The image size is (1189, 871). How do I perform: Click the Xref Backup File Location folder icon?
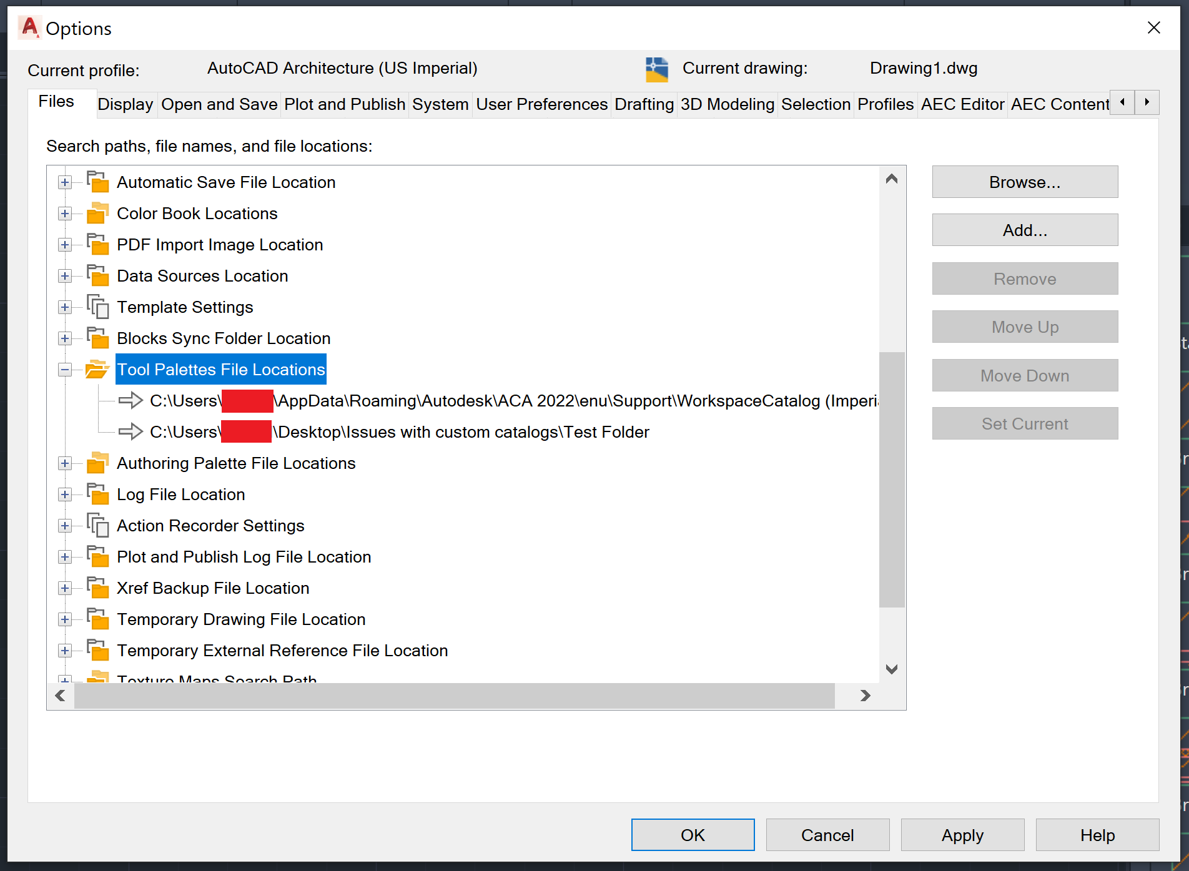click(98, 588)
